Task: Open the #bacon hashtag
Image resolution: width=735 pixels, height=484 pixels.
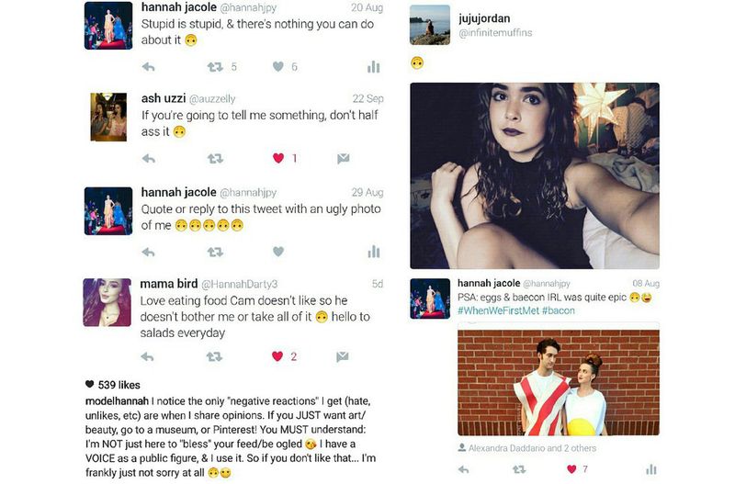Action: coord(559,310)
